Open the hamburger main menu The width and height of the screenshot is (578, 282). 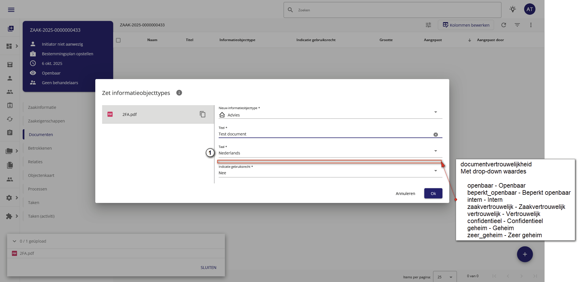11,10
